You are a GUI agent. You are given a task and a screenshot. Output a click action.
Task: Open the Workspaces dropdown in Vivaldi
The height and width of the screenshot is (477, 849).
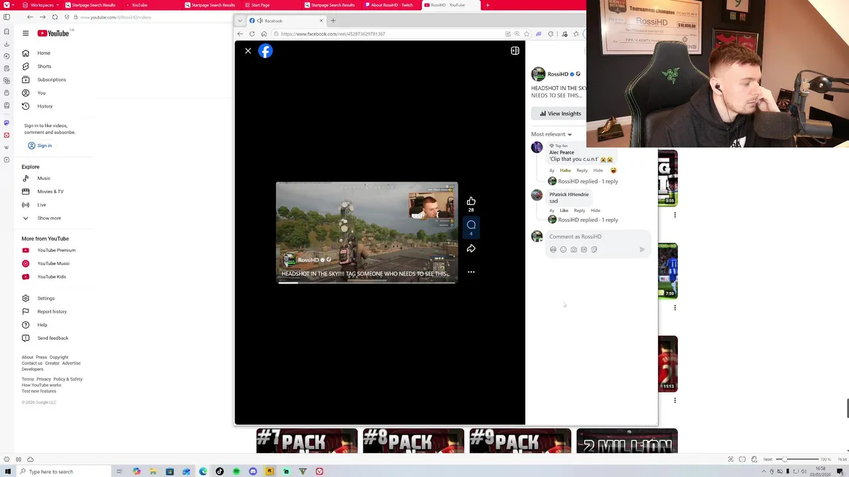click(x=42, y=5)
